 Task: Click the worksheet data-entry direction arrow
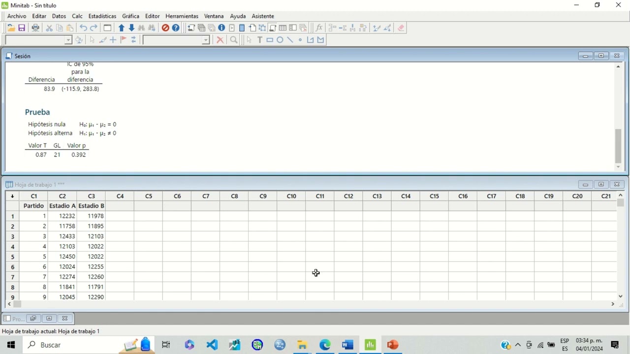point(12,196)
